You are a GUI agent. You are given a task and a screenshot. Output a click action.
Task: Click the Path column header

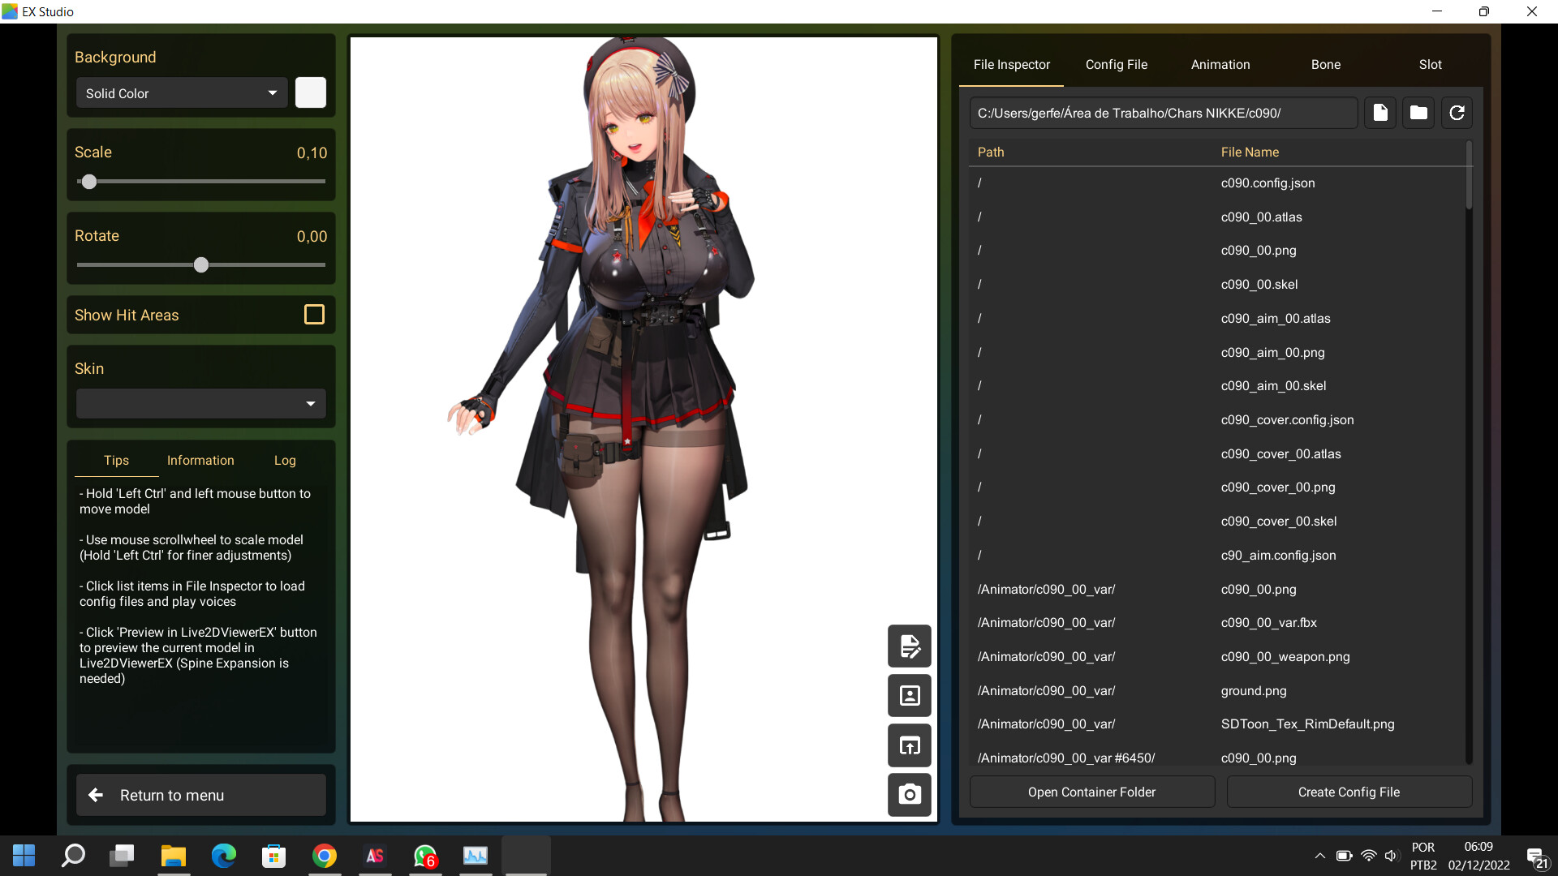coord(991,152)
